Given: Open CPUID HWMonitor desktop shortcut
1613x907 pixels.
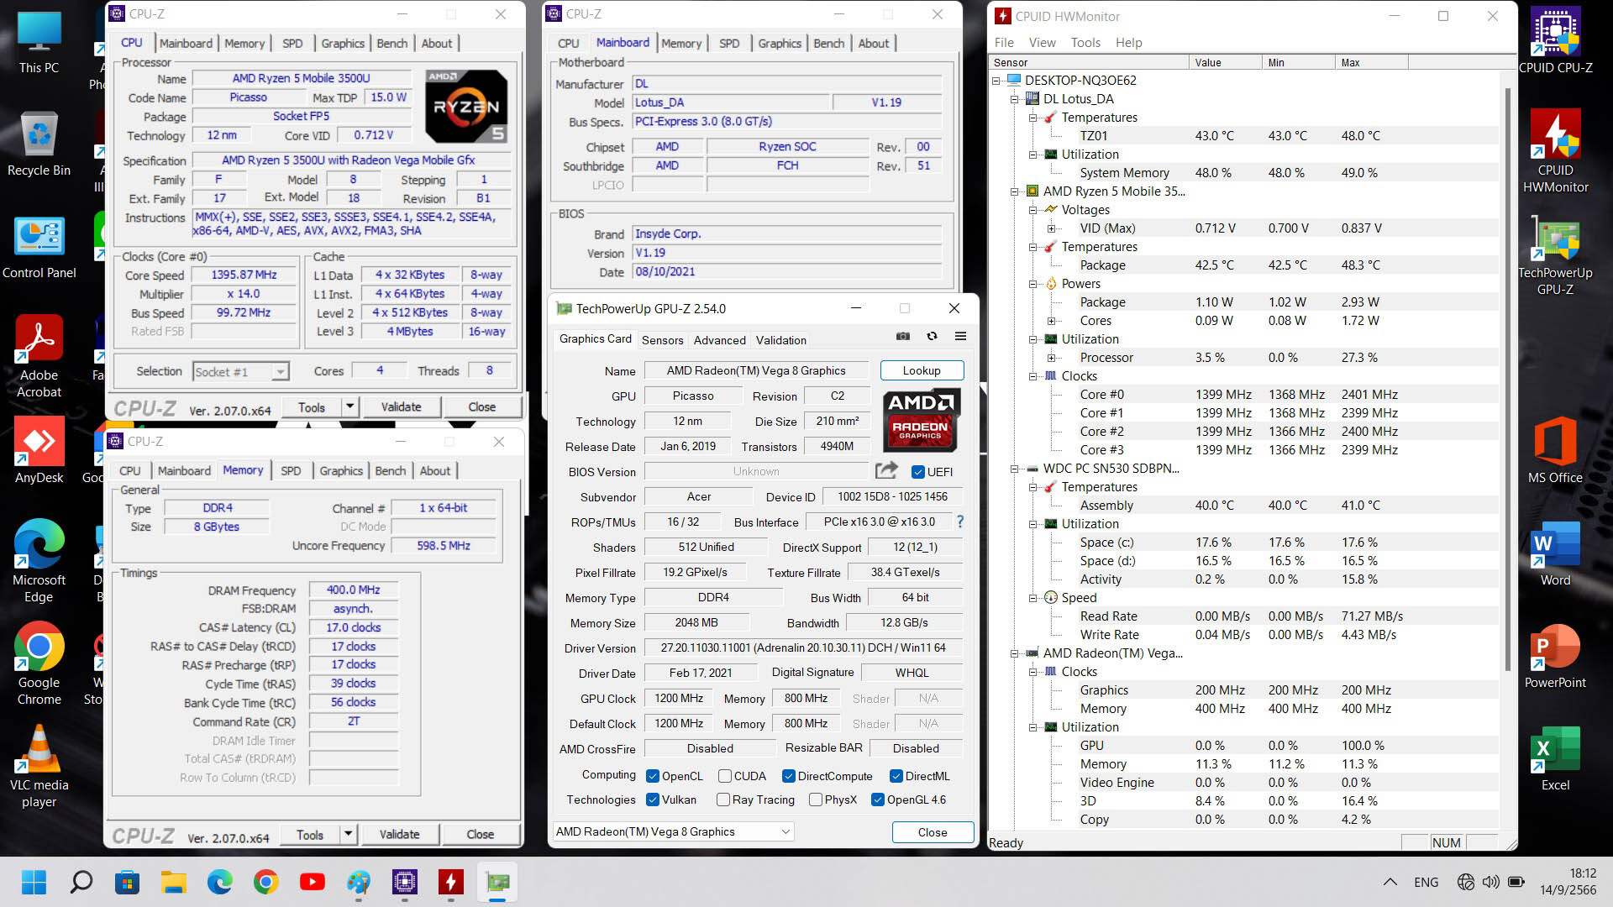Looking at the screenshot, I should [x=1555, y=151].
